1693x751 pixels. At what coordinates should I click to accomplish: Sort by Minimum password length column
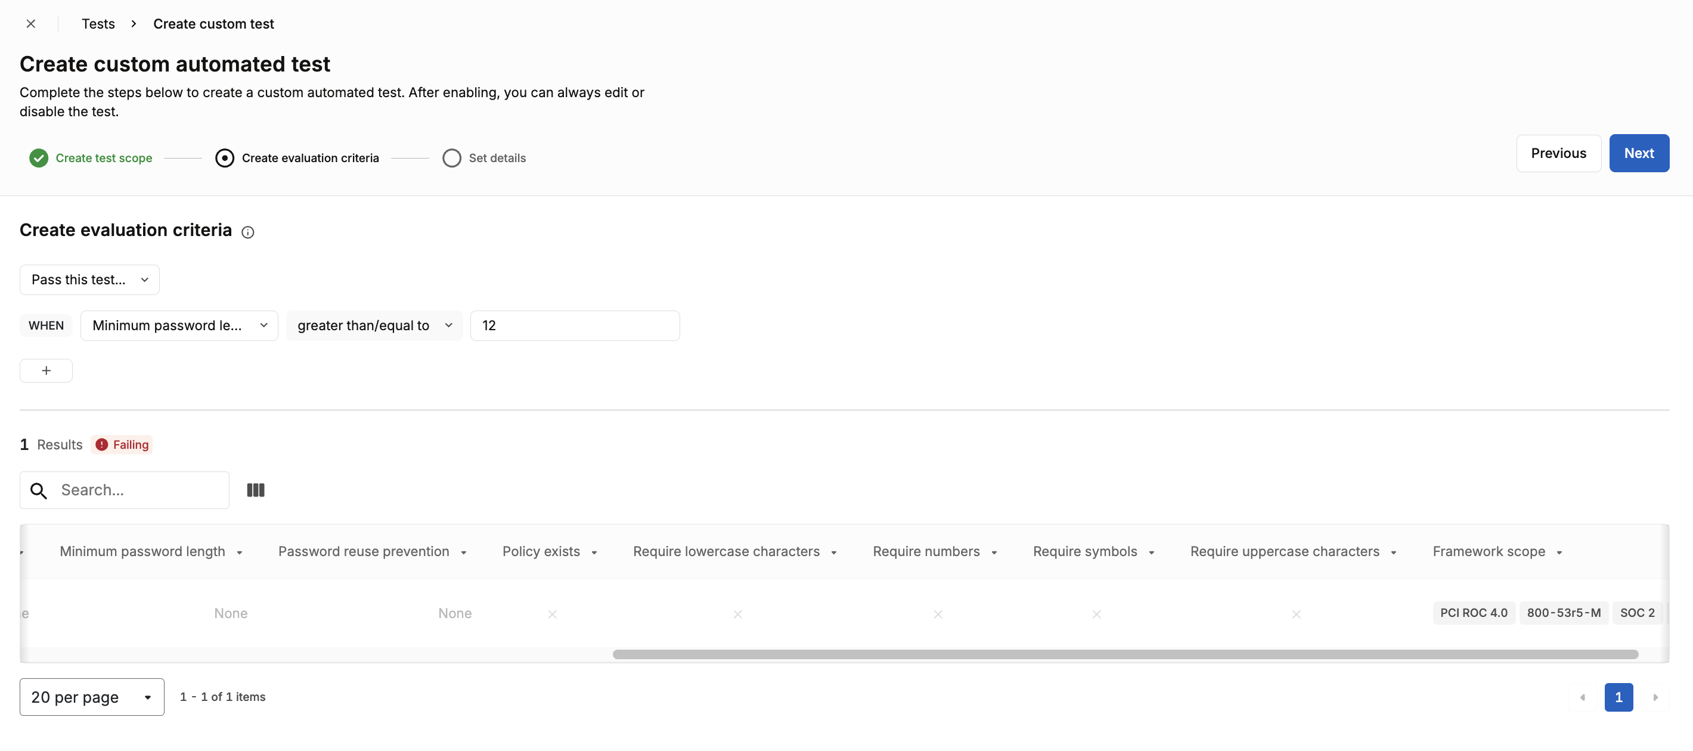pos(151,552)
